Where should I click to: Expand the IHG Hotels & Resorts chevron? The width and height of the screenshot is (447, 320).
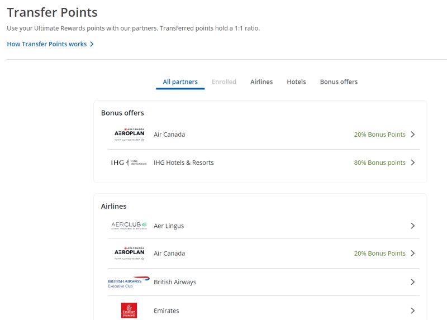[x=413, y=163]
